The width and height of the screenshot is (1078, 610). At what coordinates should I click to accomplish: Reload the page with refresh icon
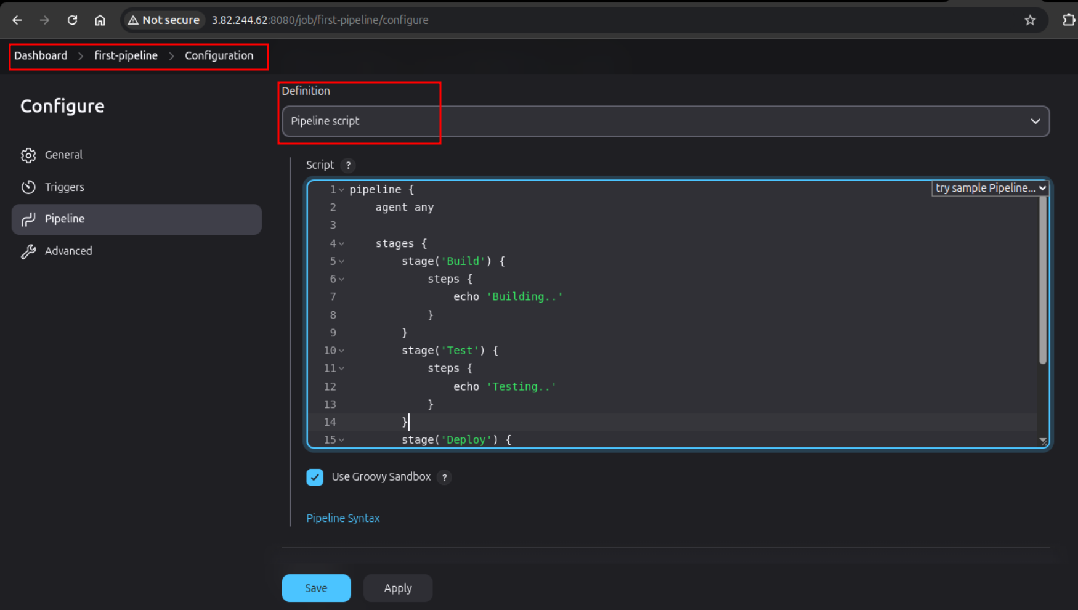coord(72,20)
